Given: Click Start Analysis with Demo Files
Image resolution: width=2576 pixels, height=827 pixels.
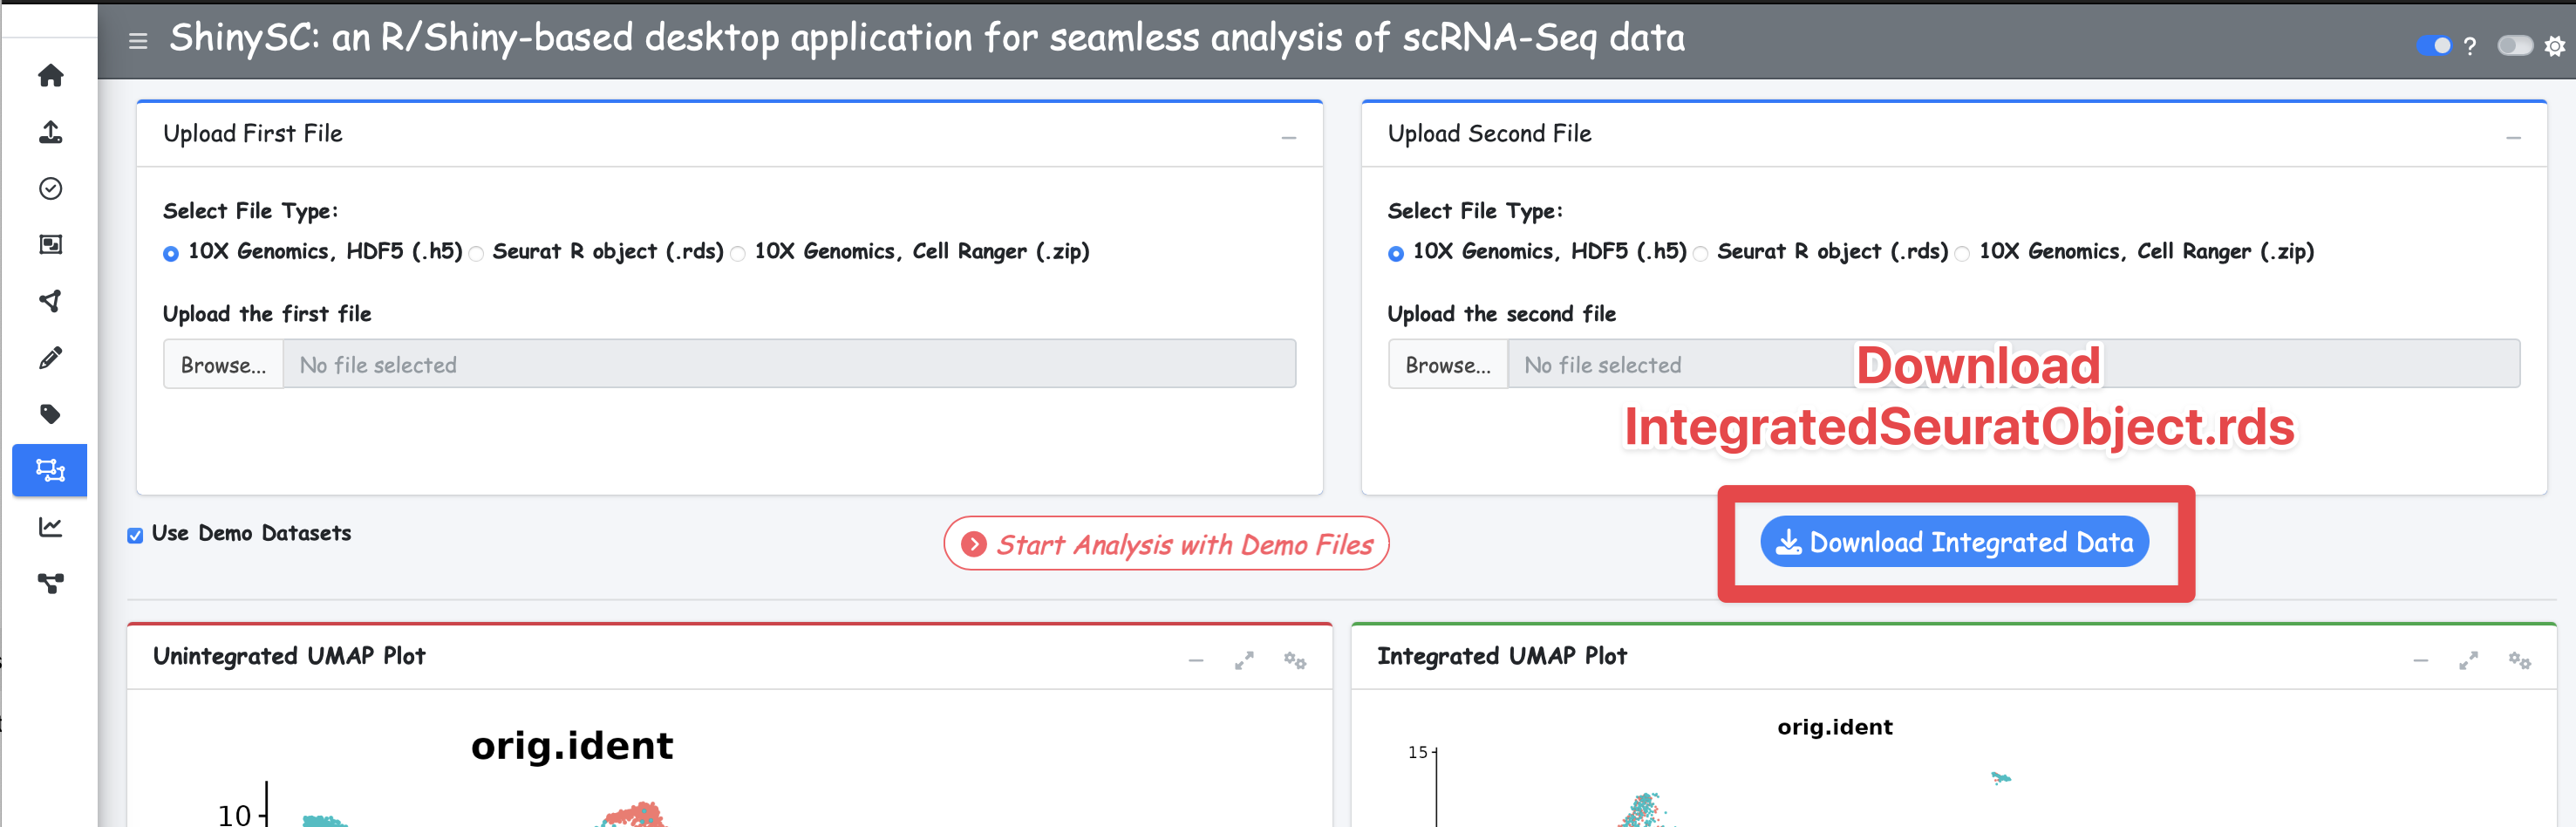Looking at the screenshot, I should (1166, 544).
